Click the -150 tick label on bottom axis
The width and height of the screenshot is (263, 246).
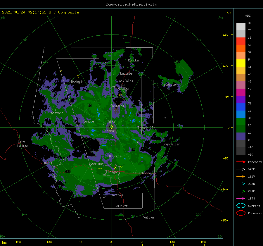[x=17, y=242]
